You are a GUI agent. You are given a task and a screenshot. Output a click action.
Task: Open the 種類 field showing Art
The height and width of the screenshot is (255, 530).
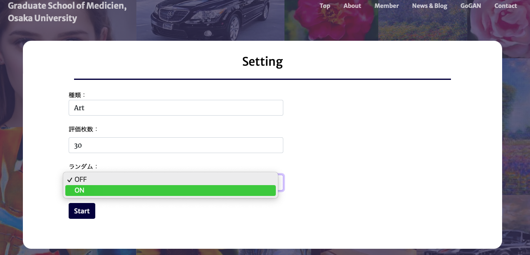coord(176,108)
